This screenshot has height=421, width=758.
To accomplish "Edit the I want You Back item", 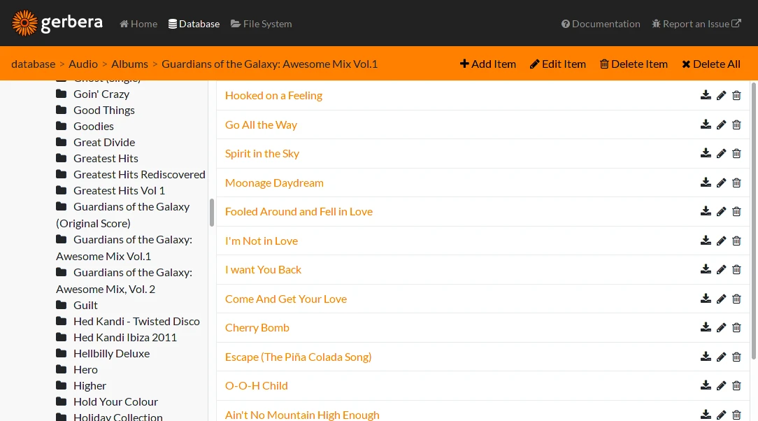I will tap(721, 269).
